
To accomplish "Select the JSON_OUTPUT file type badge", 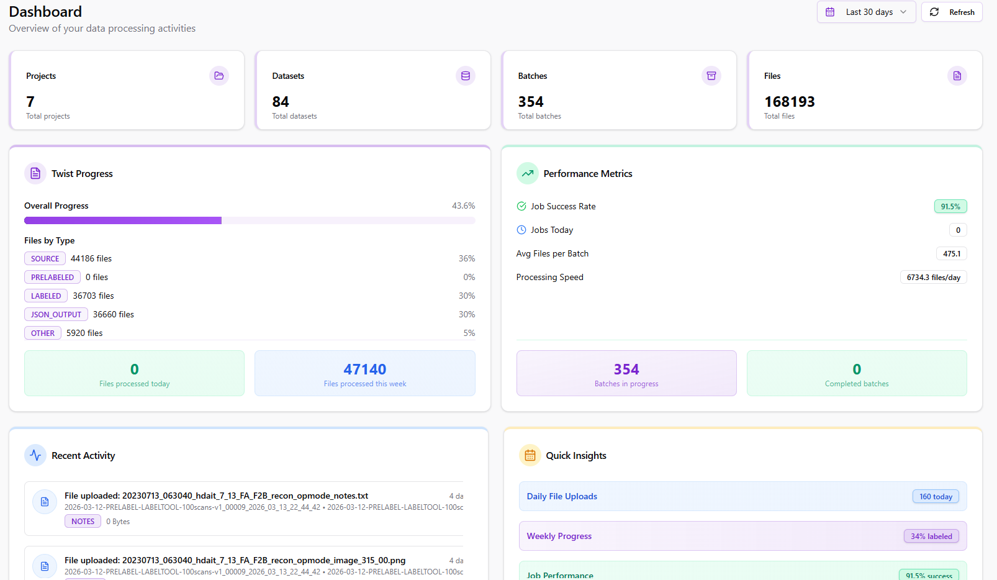I will [56, 315].
